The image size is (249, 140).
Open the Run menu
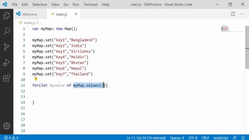(x=76, y=4)
